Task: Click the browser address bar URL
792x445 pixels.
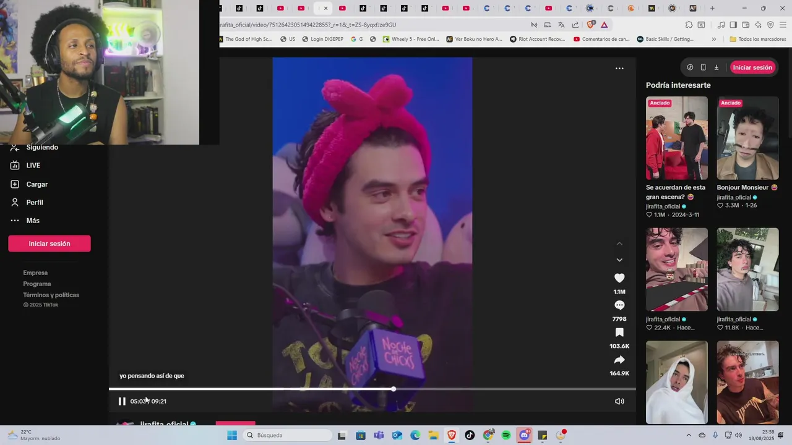Action: [x=308, y=25]
